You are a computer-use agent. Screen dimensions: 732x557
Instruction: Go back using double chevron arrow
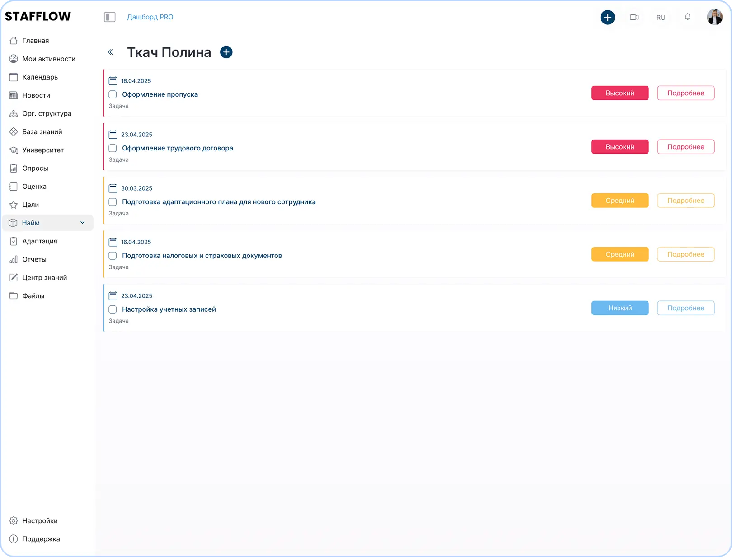click(110, 52)
